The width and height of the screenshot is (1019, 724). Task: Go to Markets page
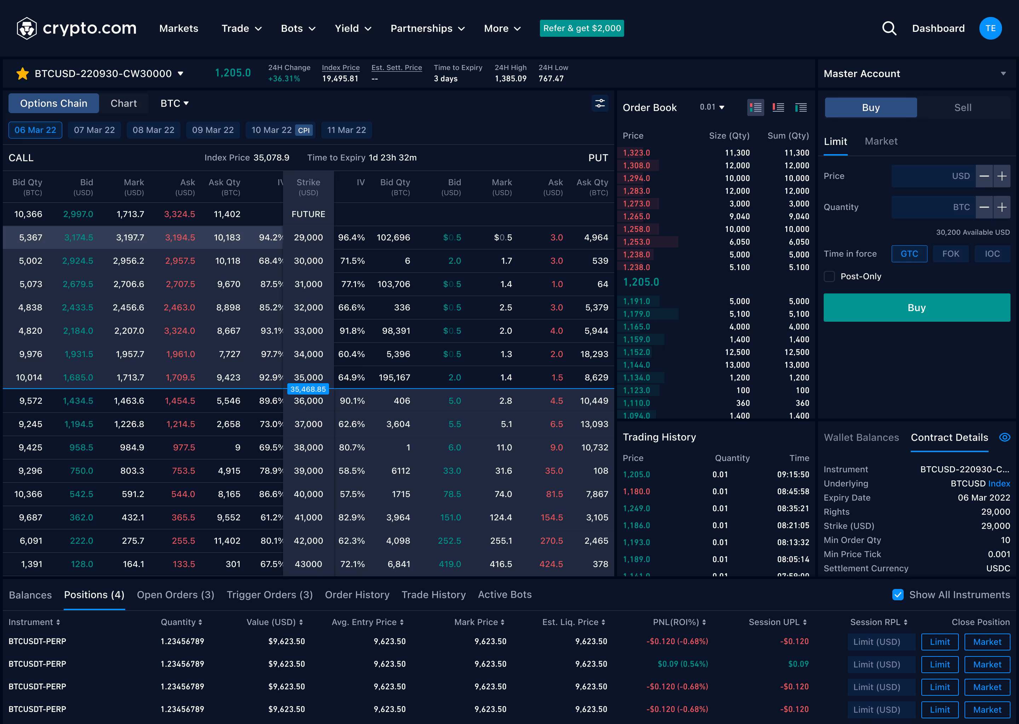point(178,29)
